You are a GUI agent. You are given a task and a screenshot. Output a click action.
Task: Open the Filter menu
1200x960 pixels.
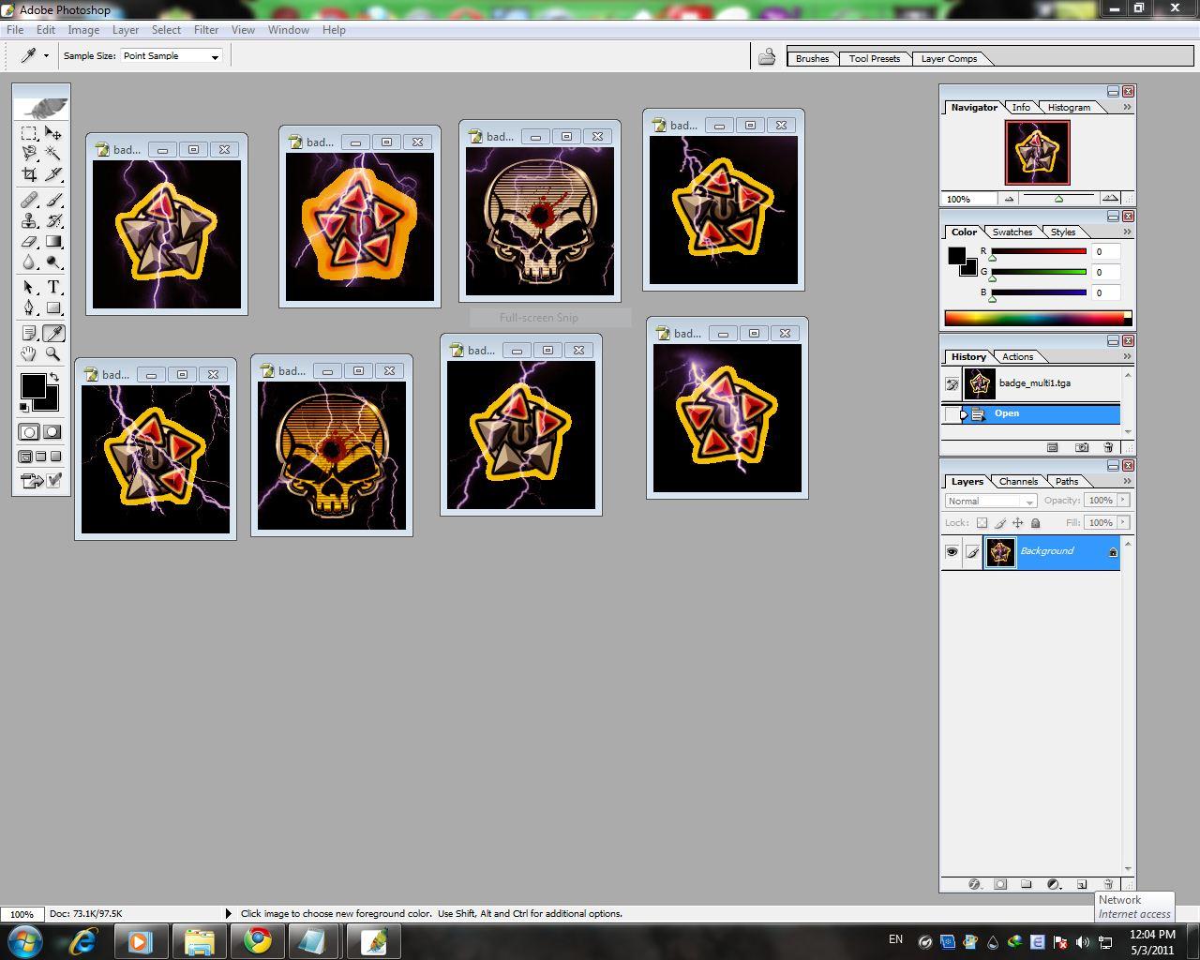tap(206, 30)
